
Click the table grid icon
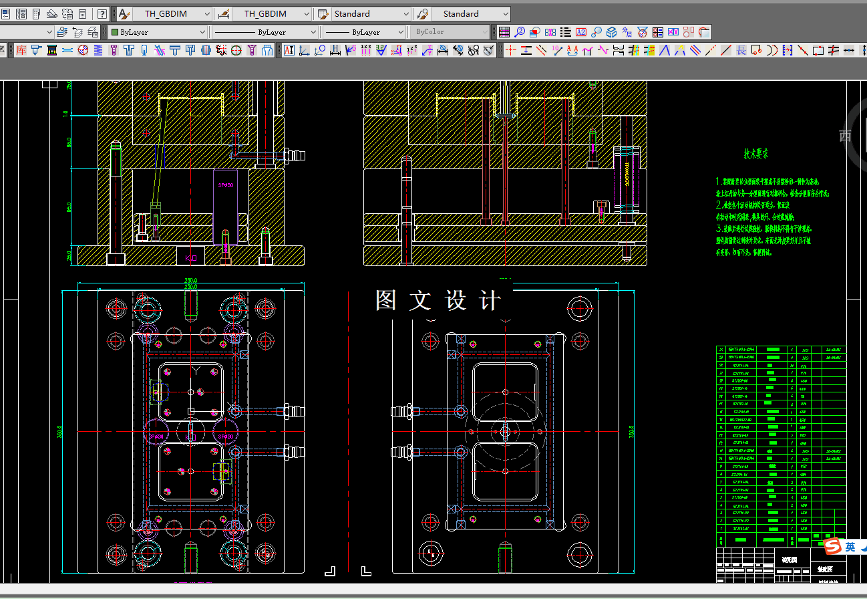504,32
